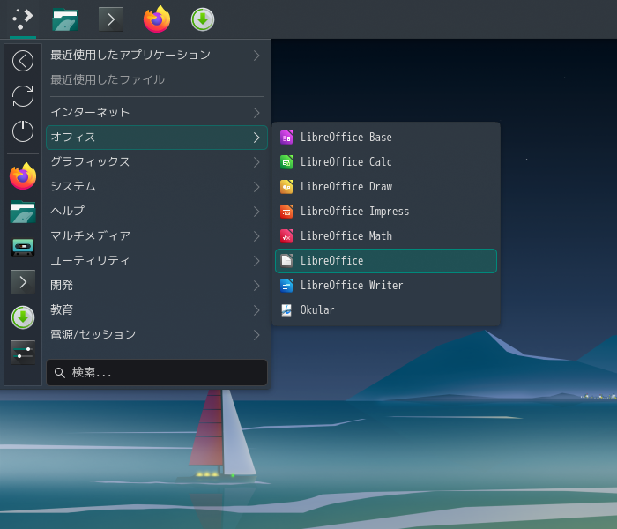Viewport: 617px width, 529px height.
Task: Select the ヘルプ category
Action: coord(157,212)
